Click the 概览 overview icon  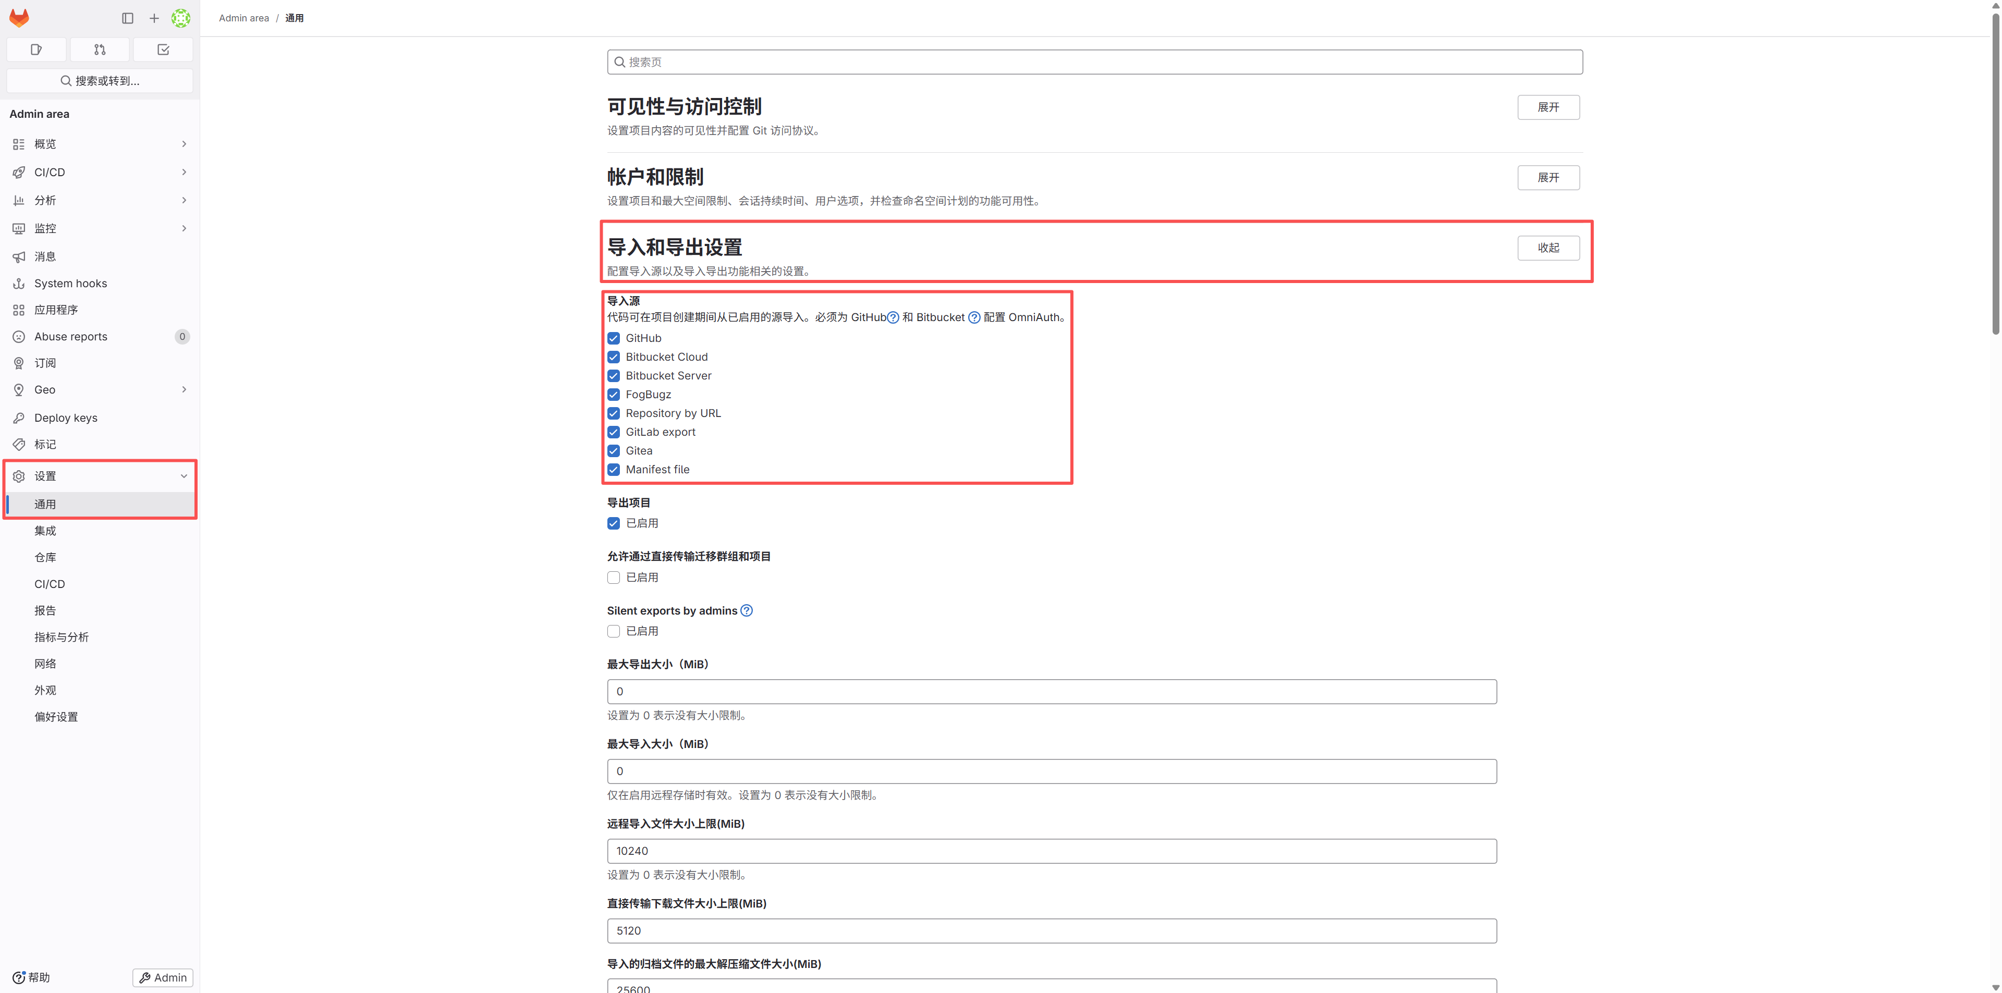(x=19, y=144)
